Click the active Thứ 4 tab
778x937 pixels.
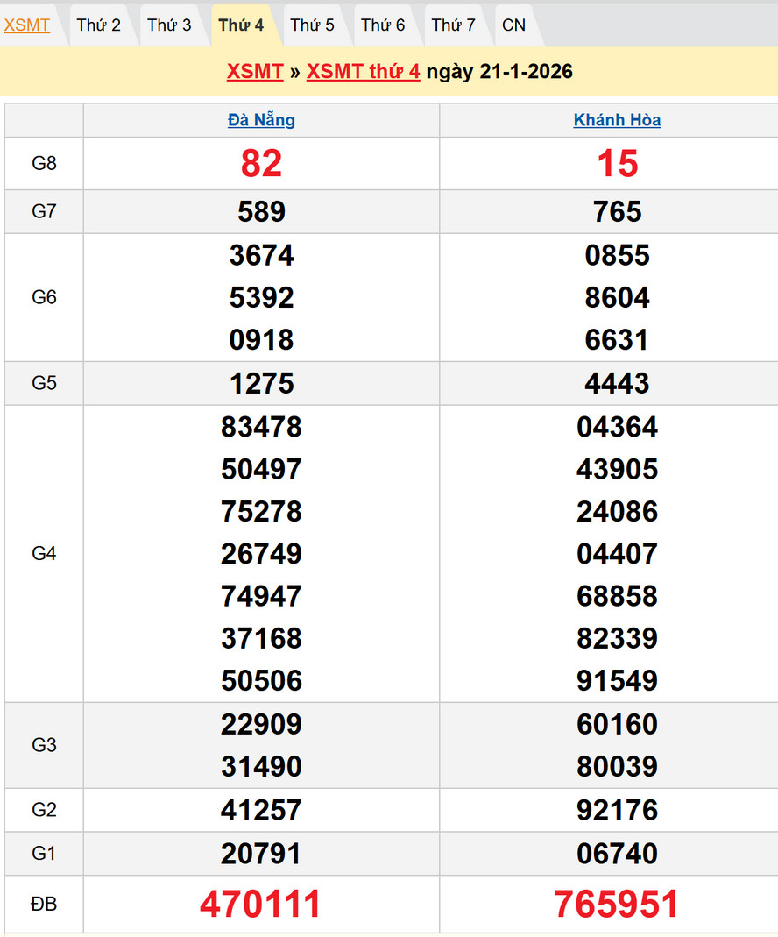pos(241,25)
